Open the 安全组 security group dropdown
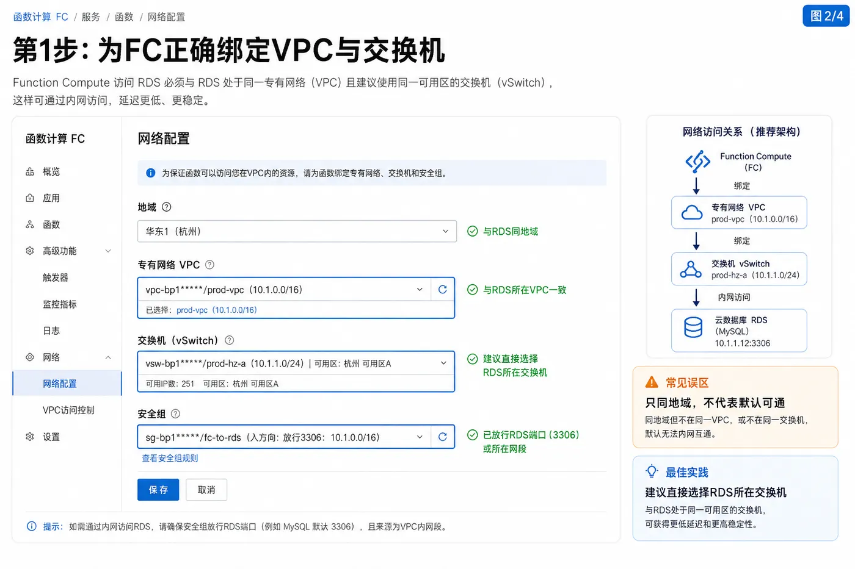This screenshot has width=855, height=569. pyautogui.click(x=285, y=437)
